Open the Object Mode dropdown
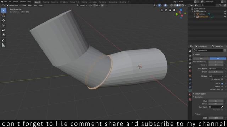 (13, 5)
